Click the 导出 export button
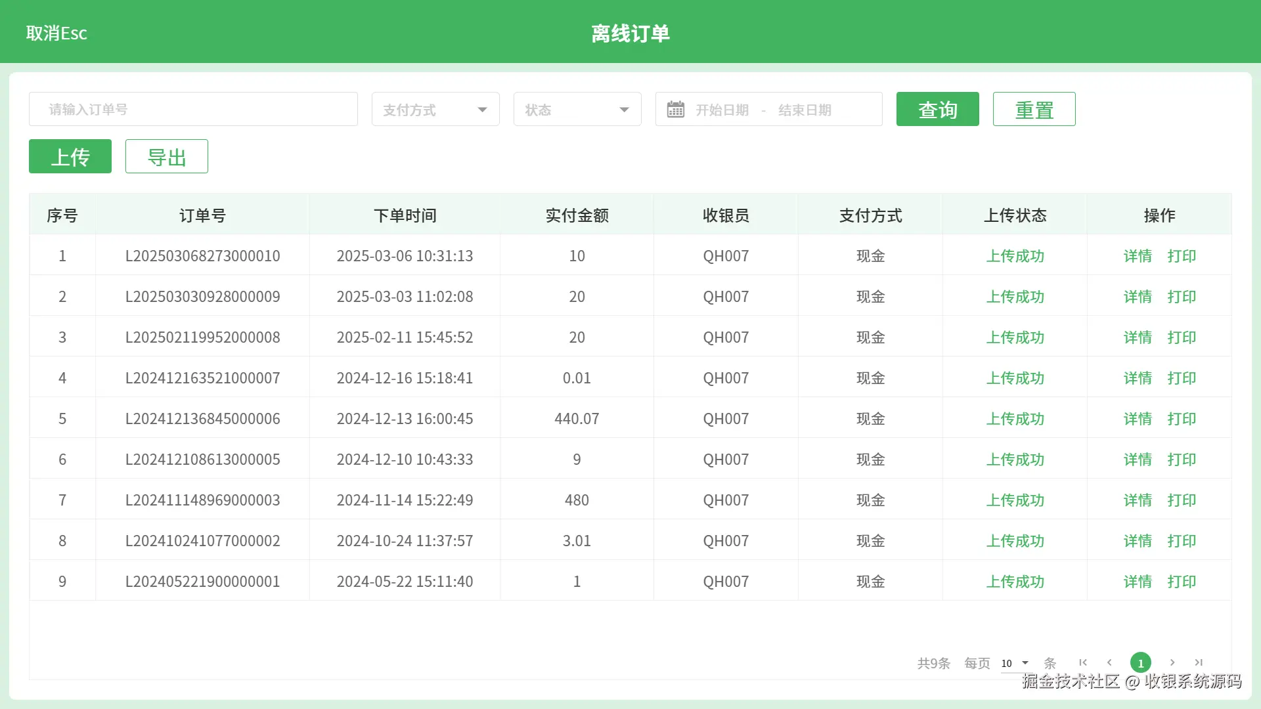 pos(167,156)
